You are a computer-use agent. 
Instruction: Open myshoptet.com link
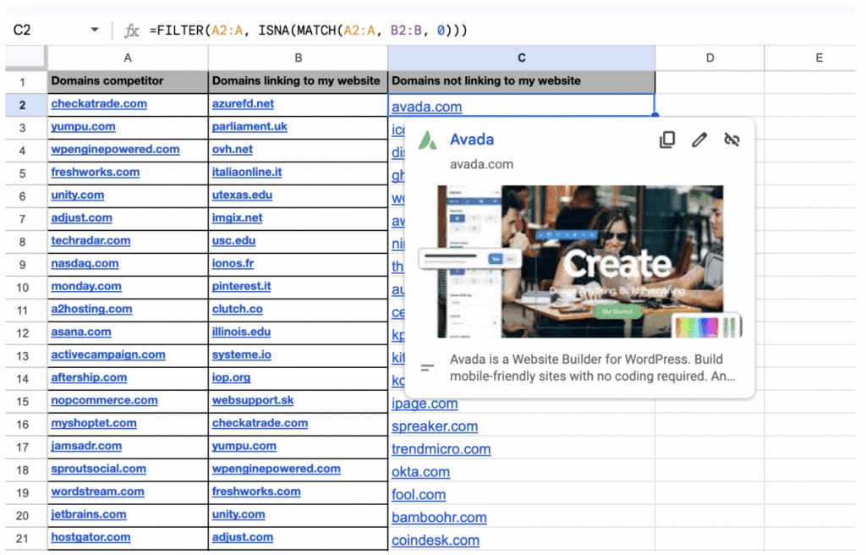pos(93,423)
